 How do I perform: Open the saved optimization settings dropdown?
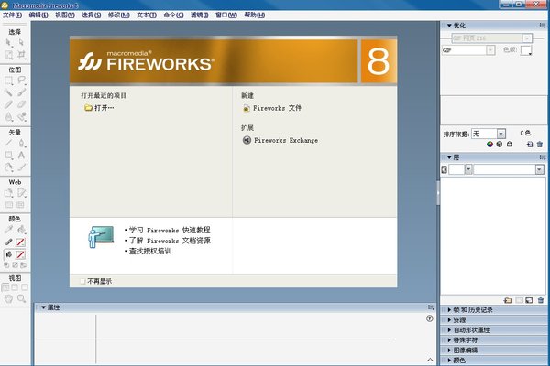(527, 38)
